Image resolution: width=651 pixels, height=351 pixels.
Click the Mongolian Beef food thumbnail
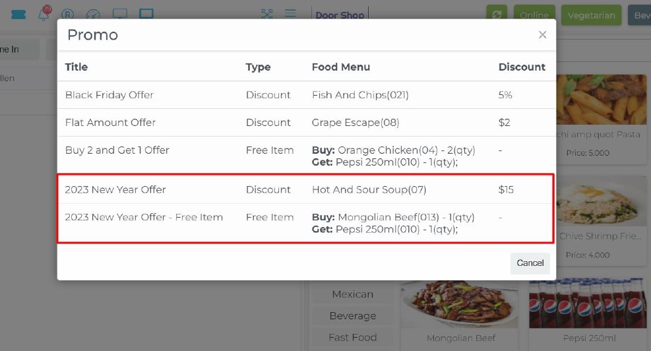460,305
